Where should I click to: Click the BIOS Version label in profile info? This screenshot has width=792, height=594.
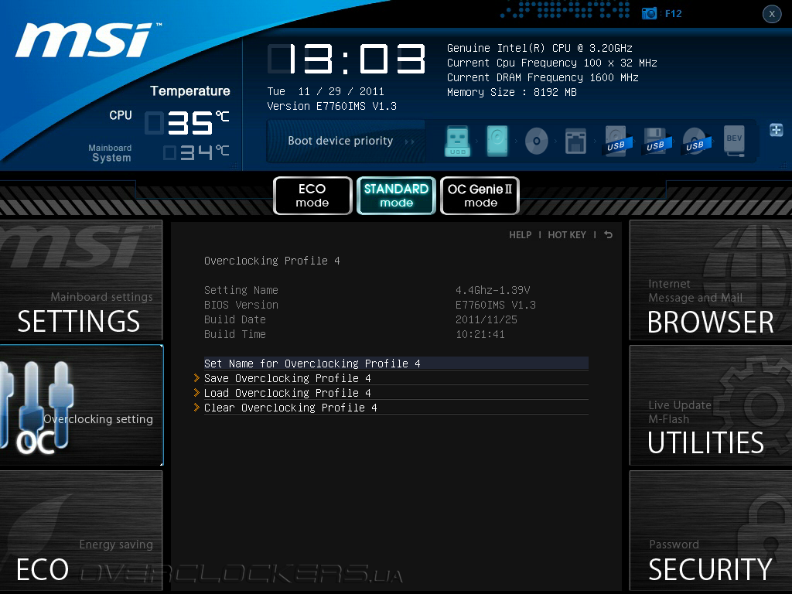tap(241, 305)
